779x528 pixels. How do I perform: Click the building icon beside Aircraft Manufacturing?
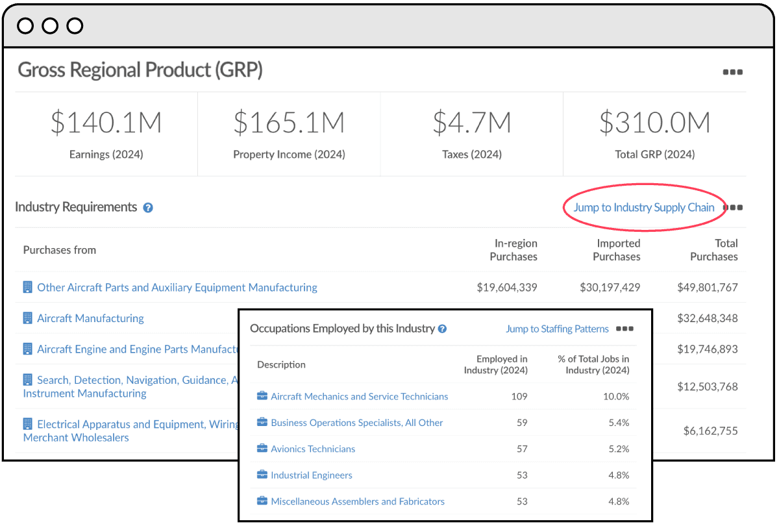click(27, 318)
